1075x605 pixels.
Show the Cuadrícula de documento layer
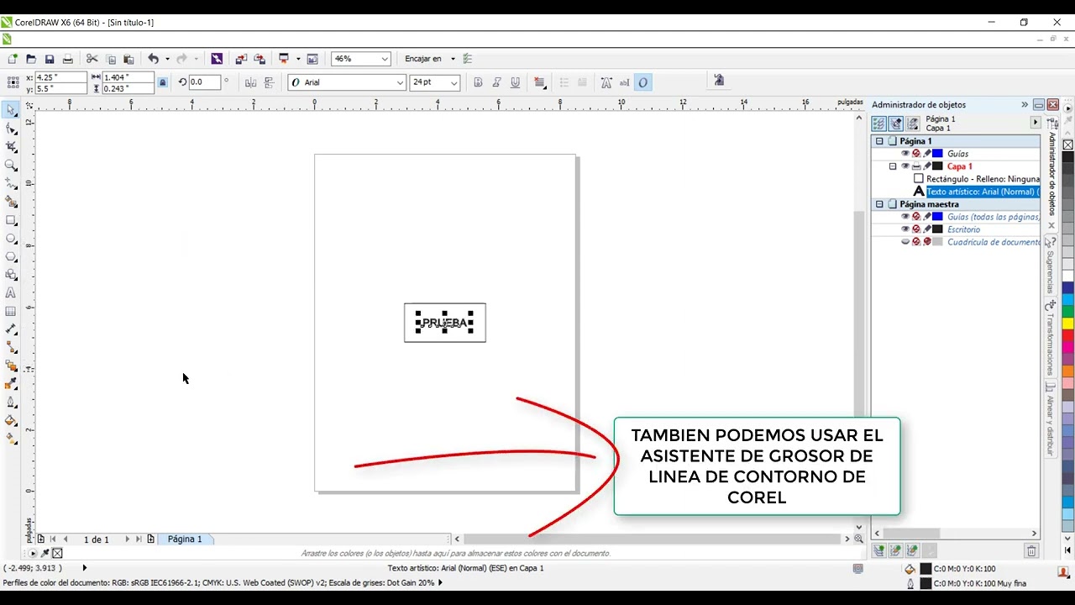point(905,242)
